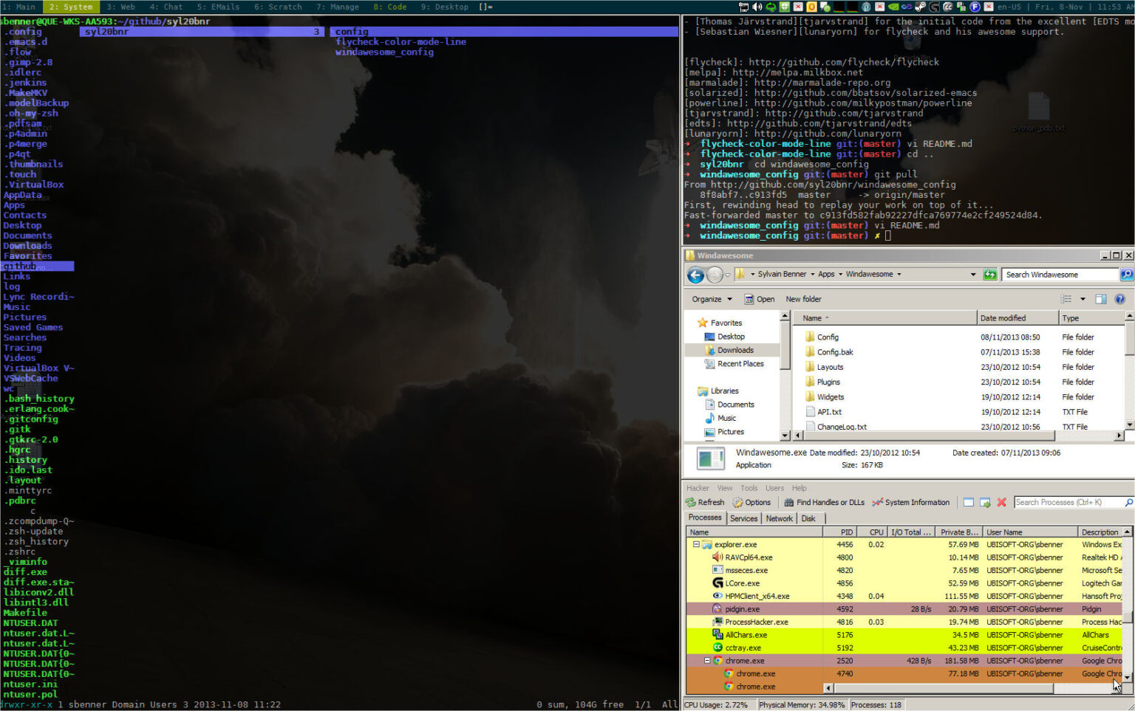Open Steam from the system tray
Viewport: 1135px width, 711px height.
pos(919,7)
